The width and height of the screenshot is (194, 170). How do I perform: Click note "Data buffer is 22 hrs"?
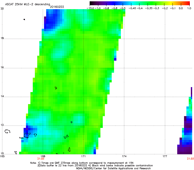(x=53, y=166)
